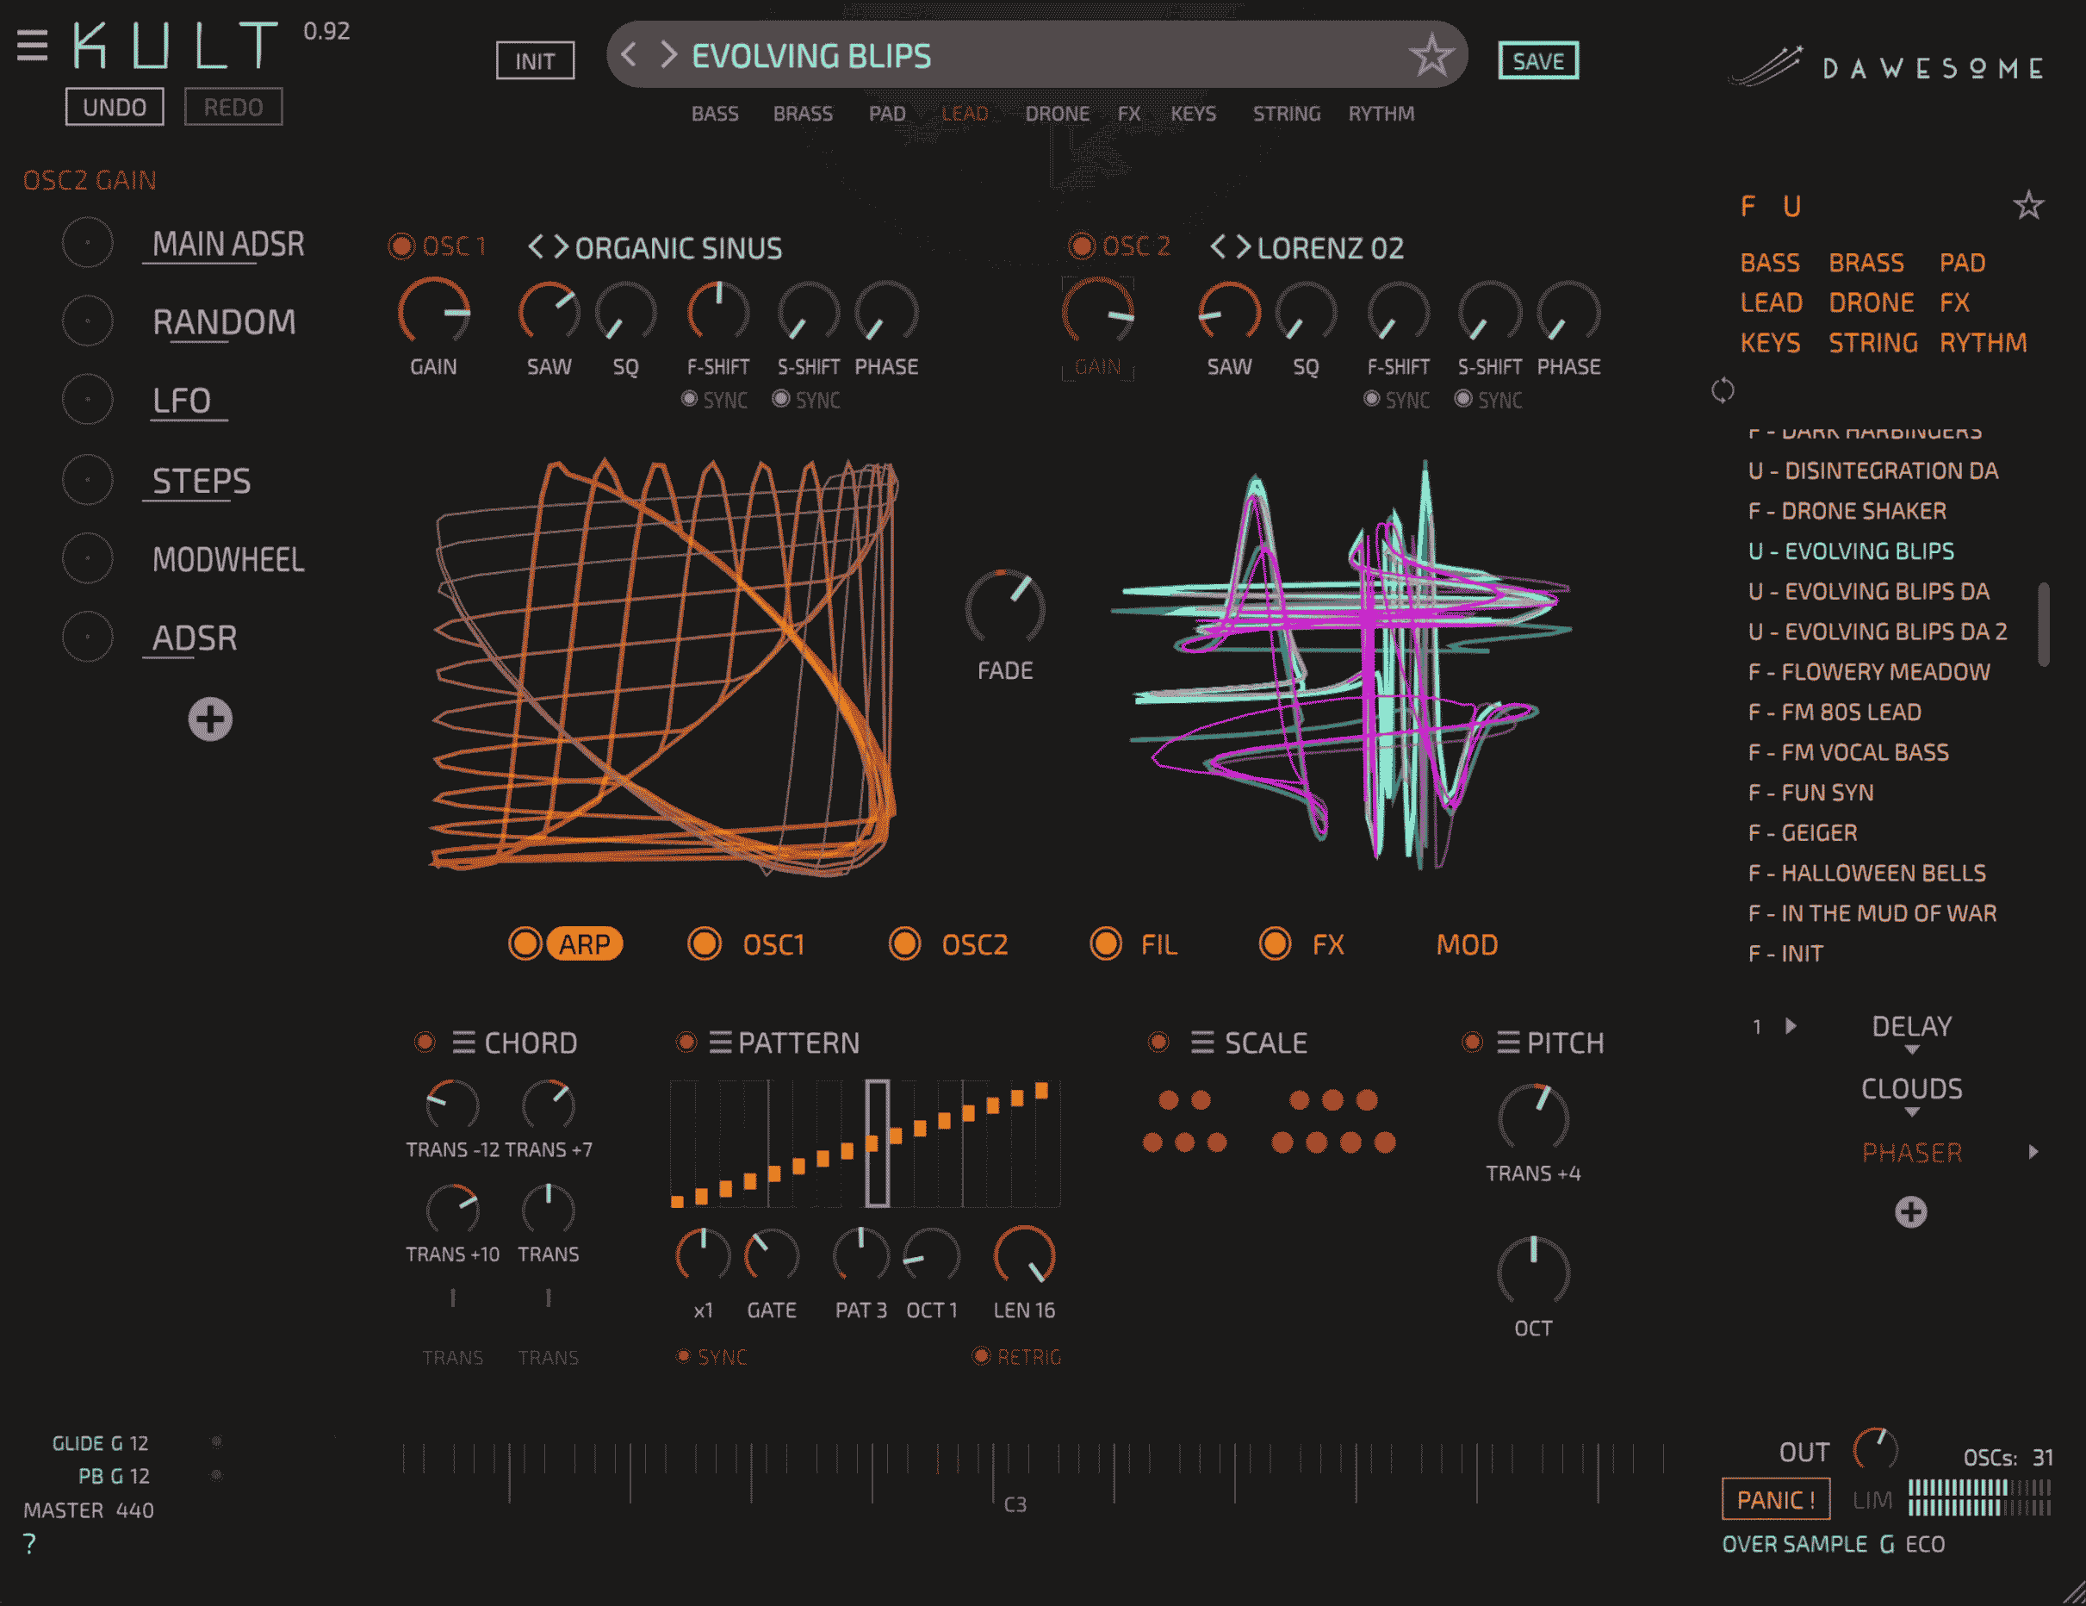Open the CHORD section options menu icon
The width and height of the screenshot is (2086, 1606).
(465, 1043)
